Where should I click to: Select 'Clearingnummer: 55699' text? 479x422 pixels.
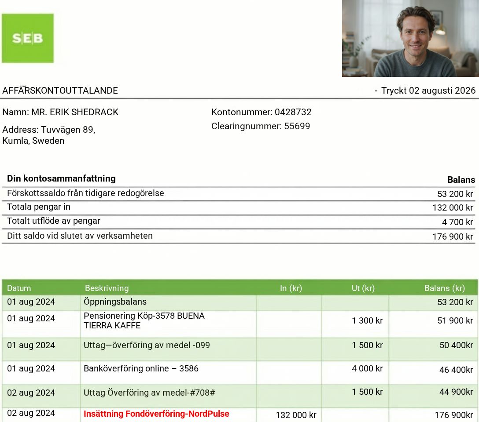261,126
